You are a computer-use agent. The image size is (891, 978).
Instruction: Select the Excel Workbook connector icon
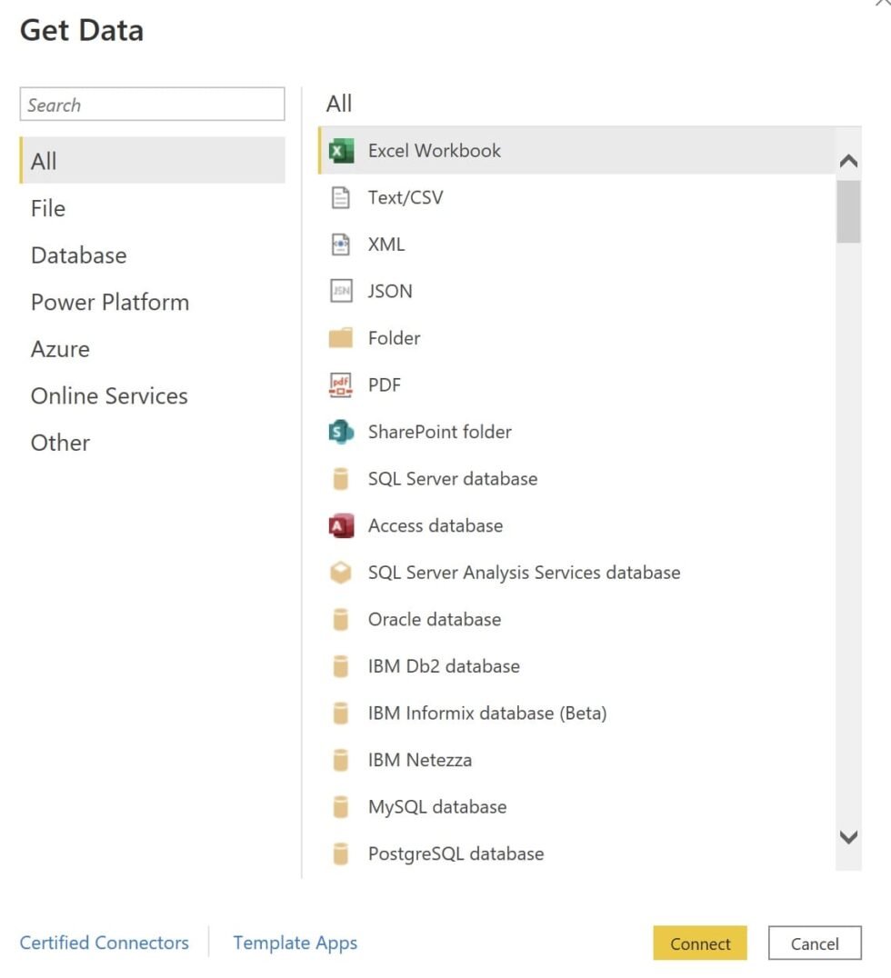pos(340,150)
